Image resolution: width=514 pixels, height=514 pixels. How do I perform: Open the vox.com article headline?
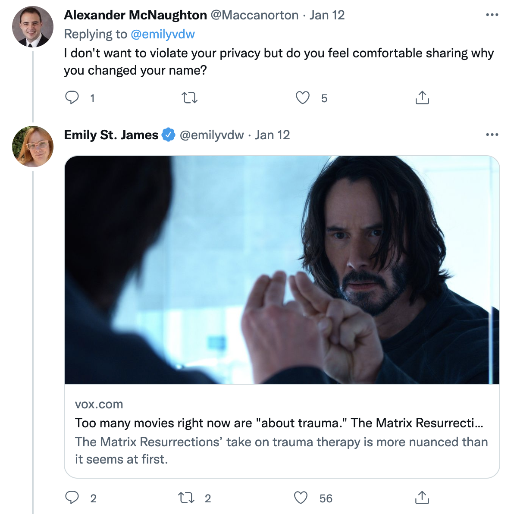[279, 423]
